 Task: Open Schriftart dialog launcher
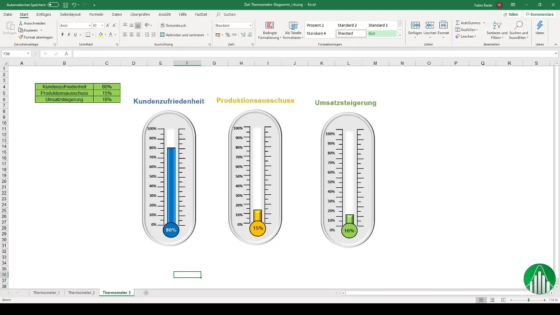tap(117, 45)
